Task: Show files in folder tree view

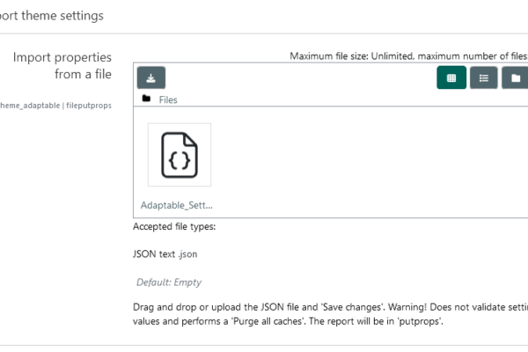Action: tap(515, 77)
